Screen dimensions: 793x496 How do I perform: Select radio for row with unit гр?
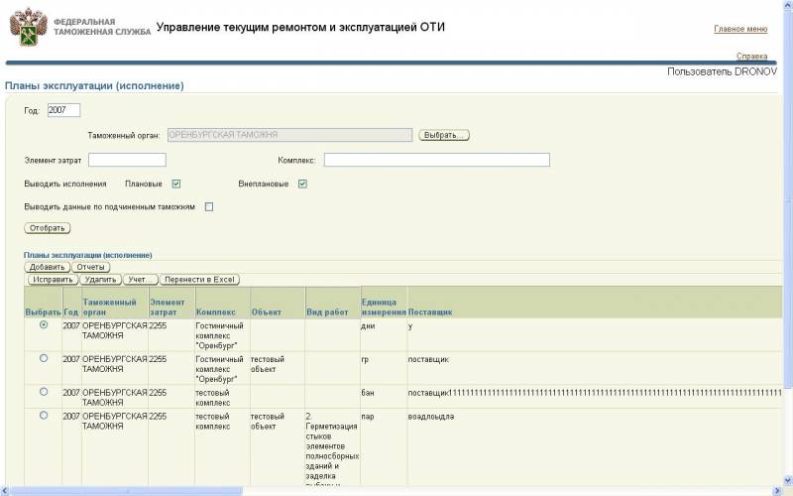[x=44, y=358]
